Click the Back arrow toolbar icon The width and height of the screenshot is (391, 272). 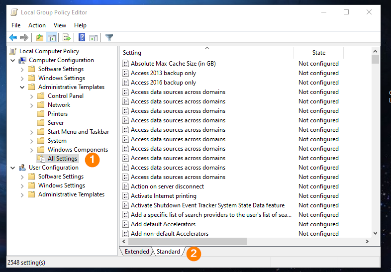point(13,38)
